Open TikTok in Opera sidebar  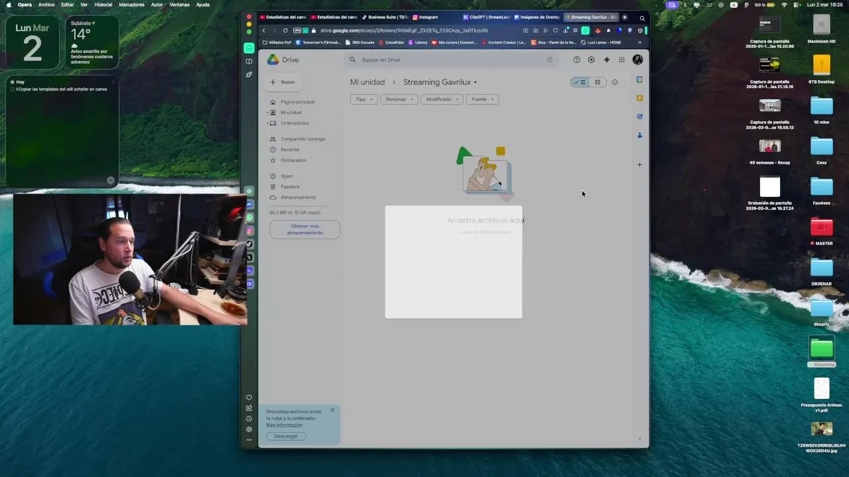(x=249, y=244)
